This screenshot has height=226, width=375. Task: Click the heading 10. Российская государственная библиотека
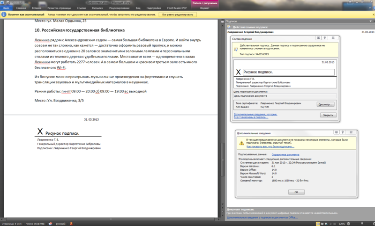(79, 30)
